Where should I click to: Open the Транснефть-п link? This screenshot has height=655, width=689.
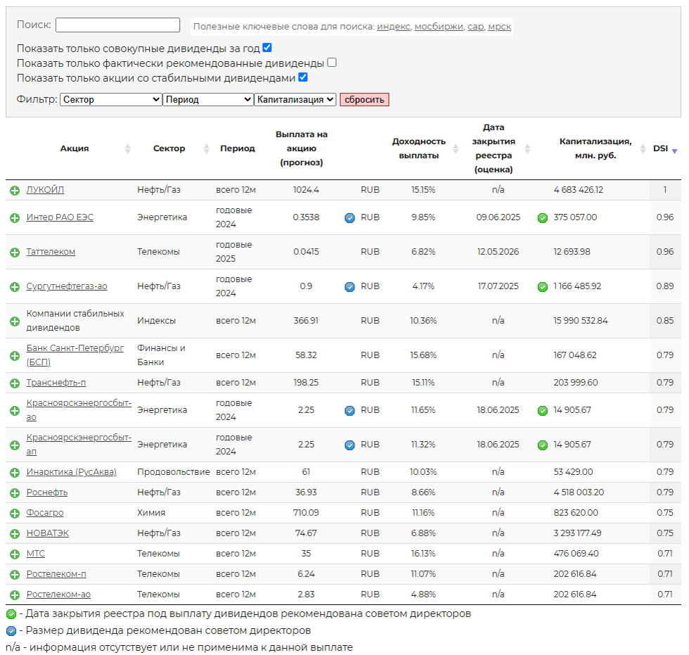56,383
